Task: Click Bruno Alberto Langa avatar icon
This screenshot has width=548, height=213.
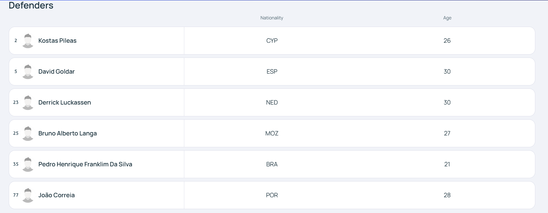Action: pos(28,133)
